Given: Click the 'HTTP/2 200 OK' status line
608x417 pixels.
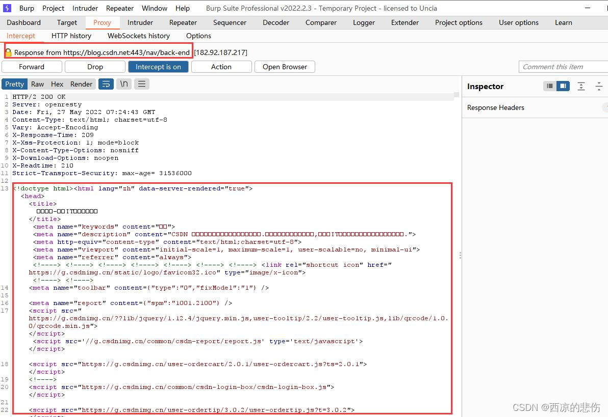Looking at the screenshot, I should (39, 97).
